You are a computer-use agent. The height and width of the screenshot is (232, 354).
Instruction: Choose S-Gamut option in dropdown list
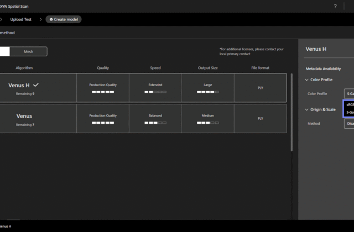click(350, 112)
